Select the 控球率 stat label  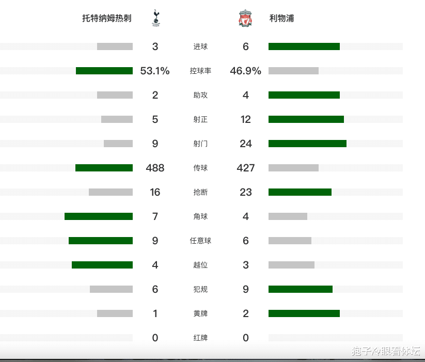[200, 71]
